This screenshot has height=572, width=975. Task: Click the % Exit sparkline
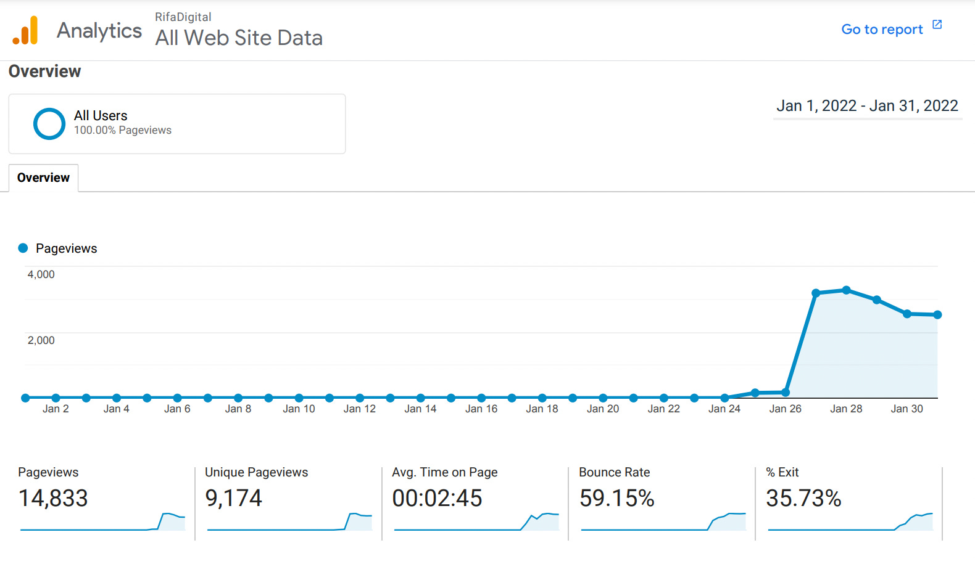click(850, 521)
